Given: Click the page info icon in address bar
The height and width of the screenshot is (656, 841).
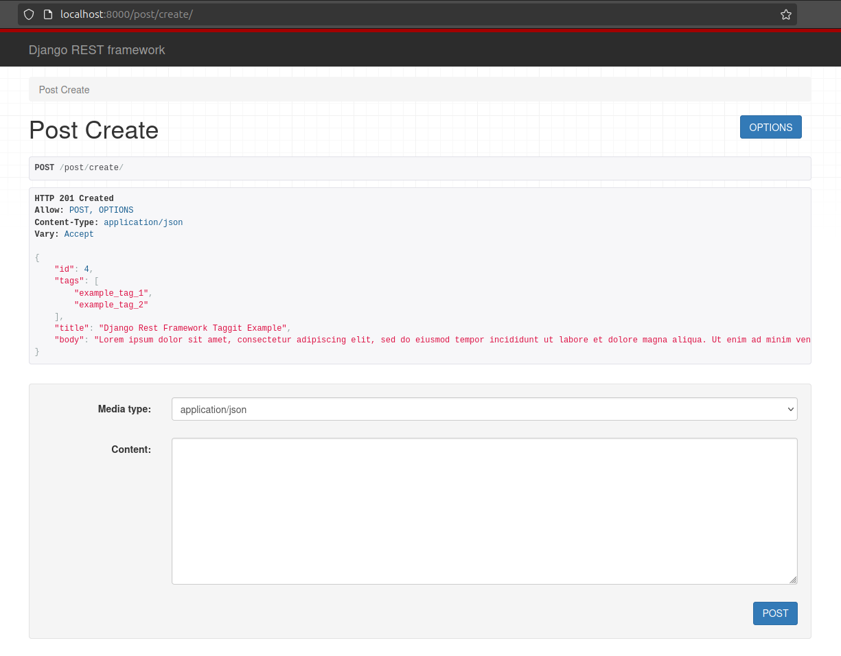Looking at the screenshot, I should coord(48,14).
